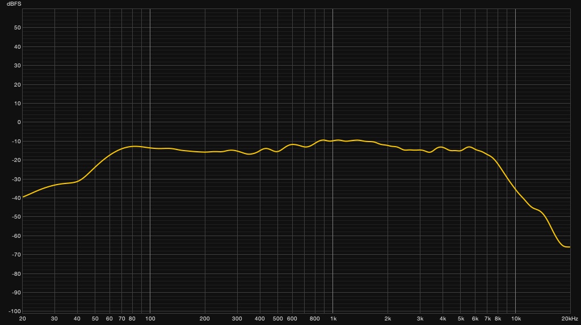The width and height of the screenshot is (581, 325).
Task: Click the 100 Hz frequency axis label
Action: pyautogui.click(x=150, y=319)
